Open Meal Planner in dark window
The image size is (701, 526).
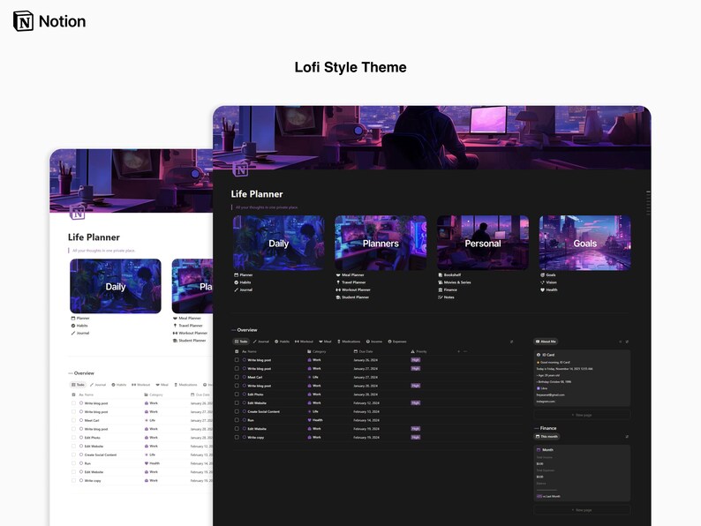pos(350,274)
